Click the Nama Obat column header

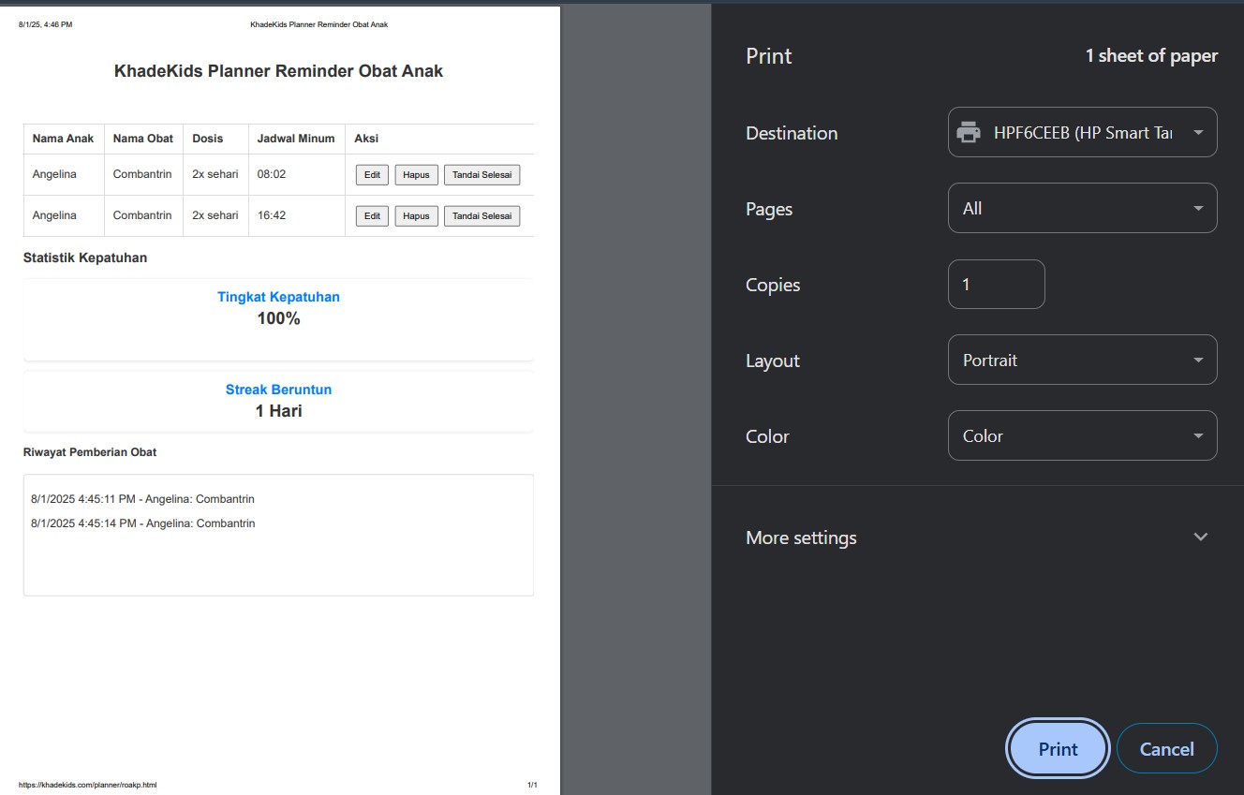click(142, 139)
